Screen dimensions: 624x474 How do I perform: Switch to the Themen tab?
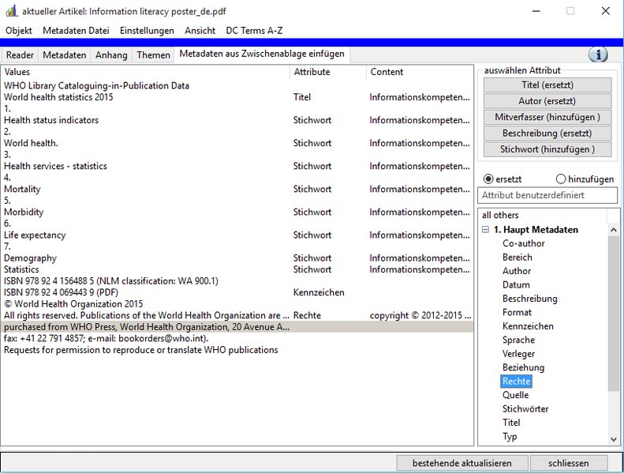(153, 55)
